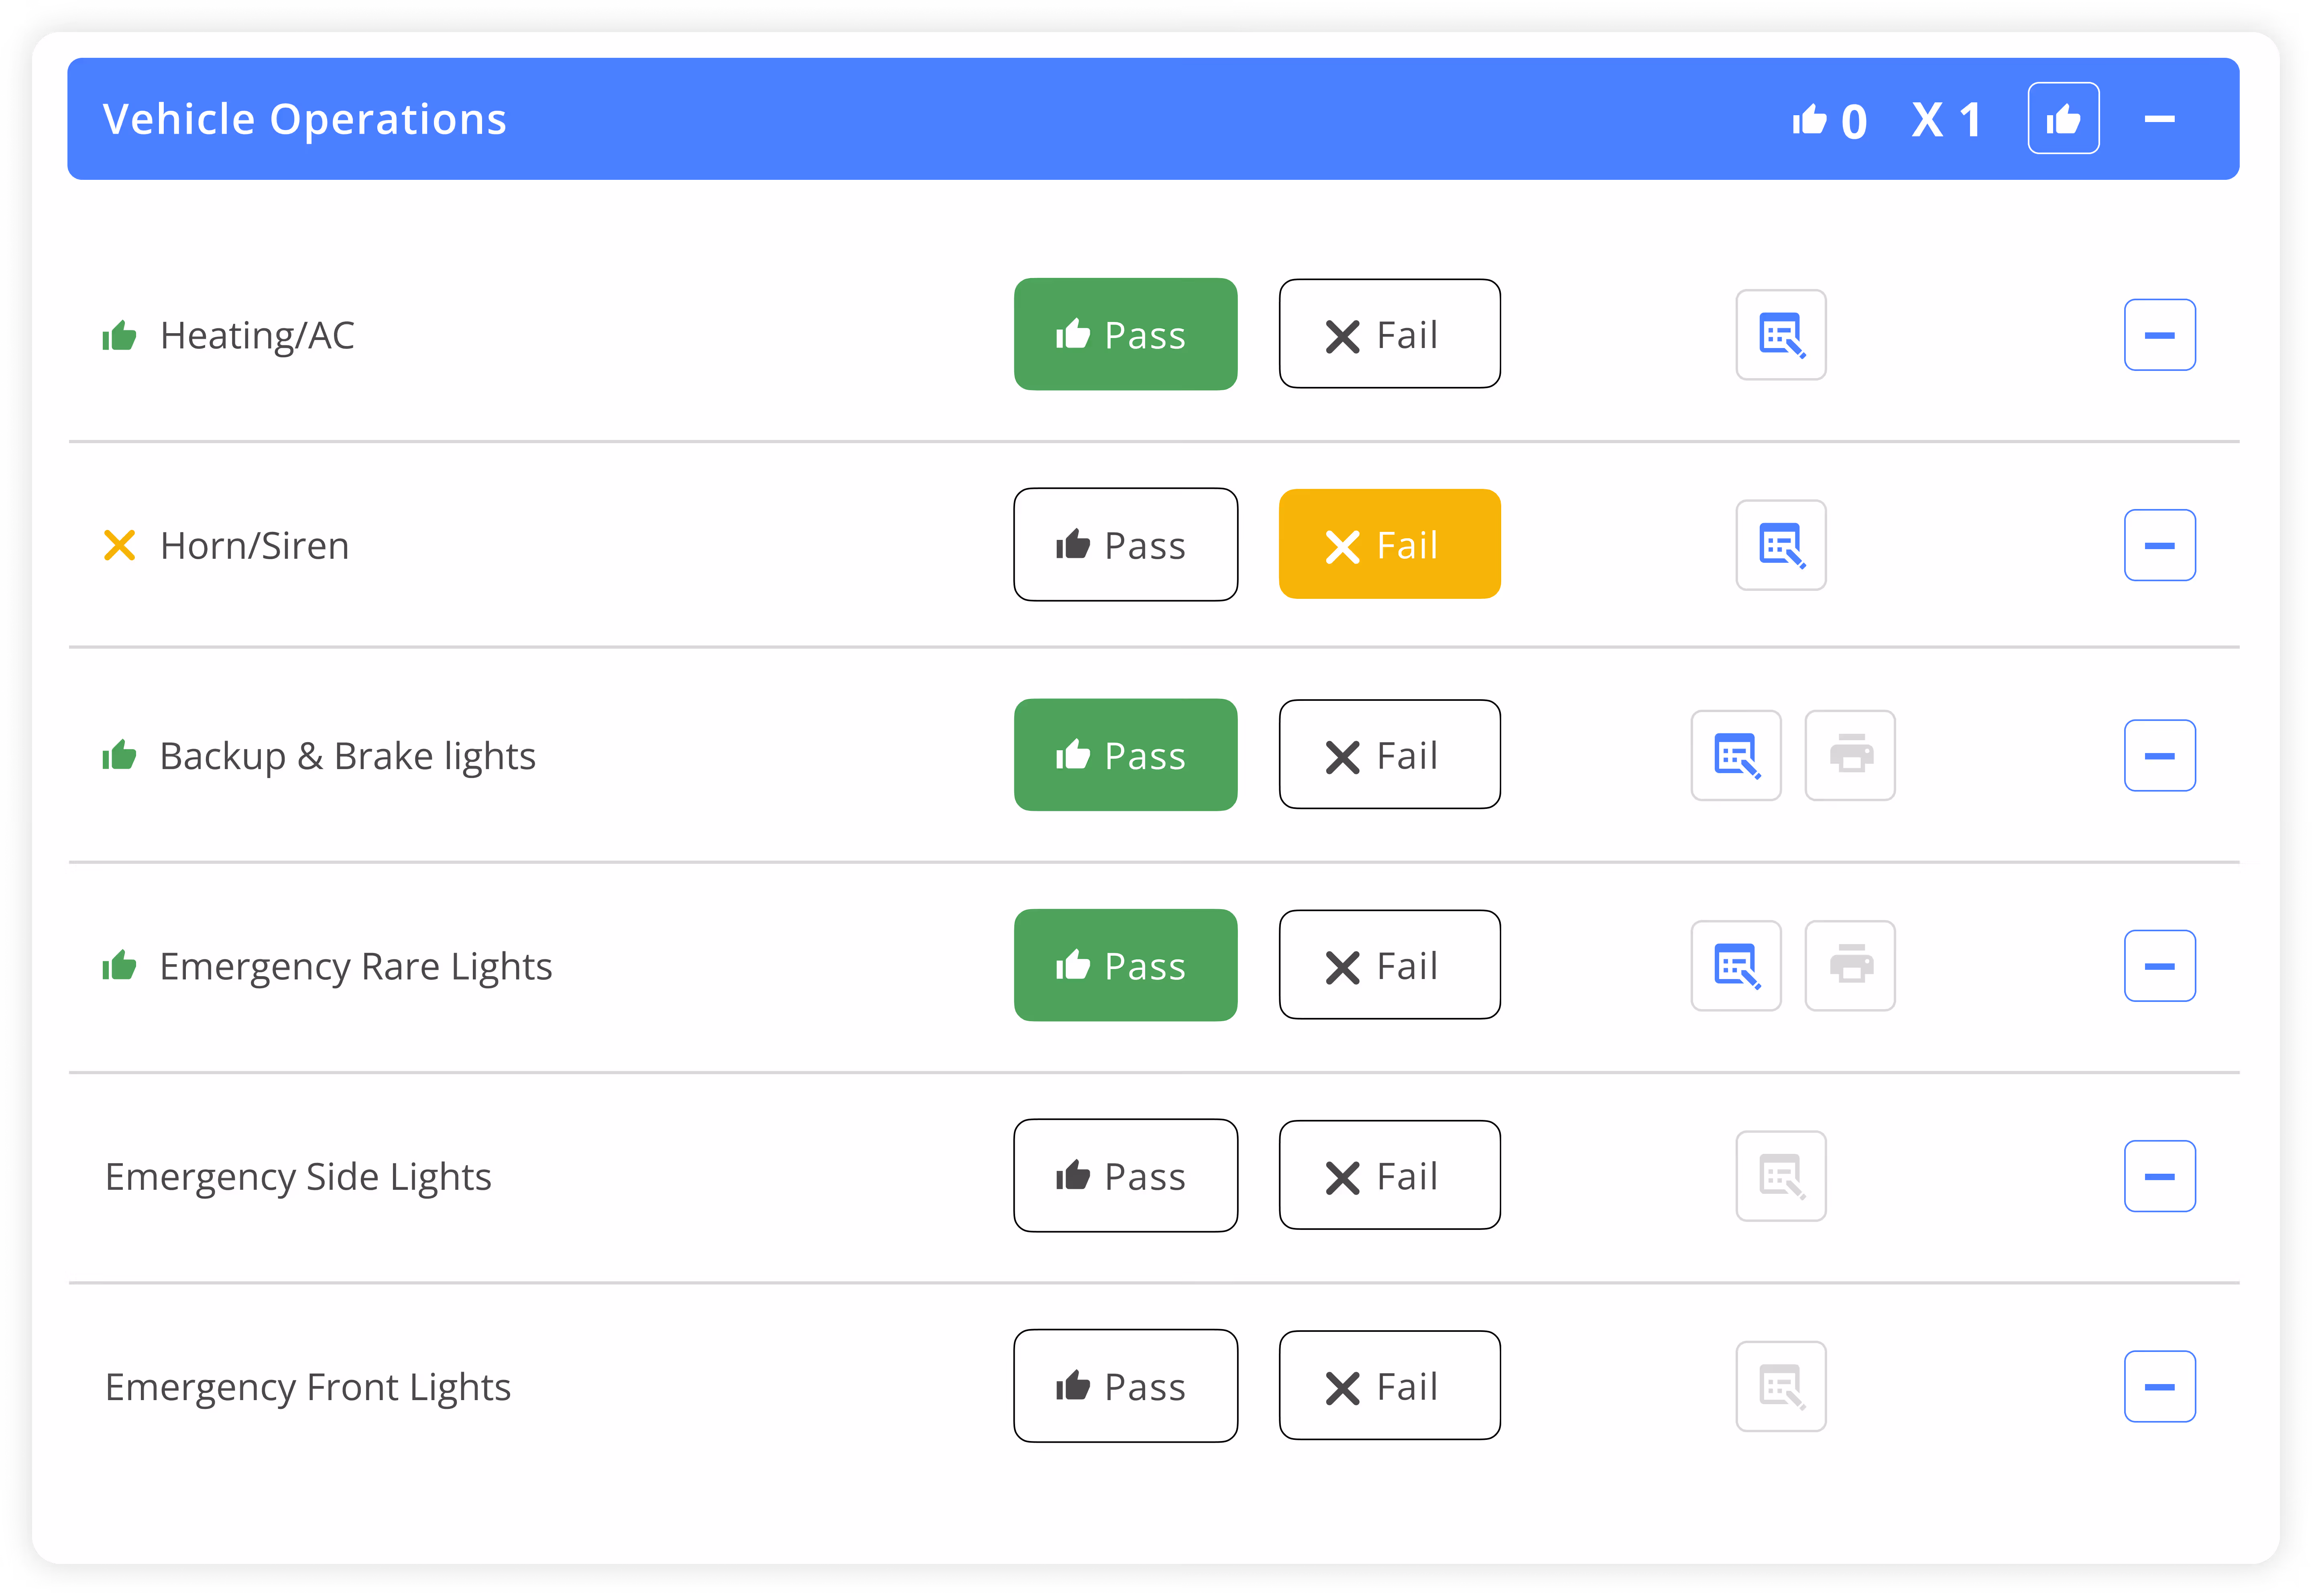Click the Emergency Front Lights label
The width and height of the screenshot is (2312, 1596).
308,1387
